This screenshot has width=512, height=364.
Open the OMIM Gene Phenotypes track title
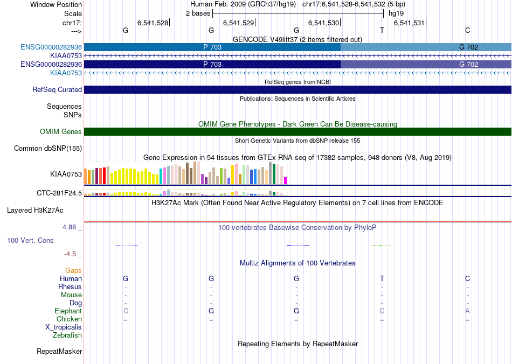(297, 124)
